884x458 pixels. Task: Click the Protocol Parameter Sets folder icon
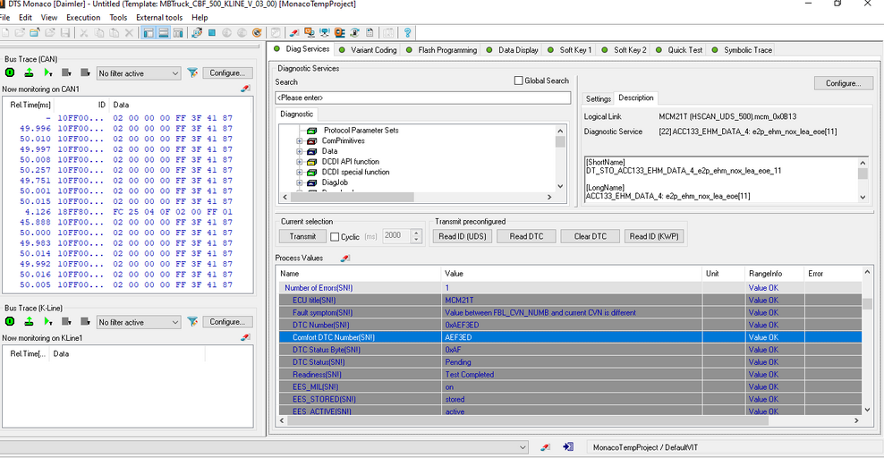point(311,130)
